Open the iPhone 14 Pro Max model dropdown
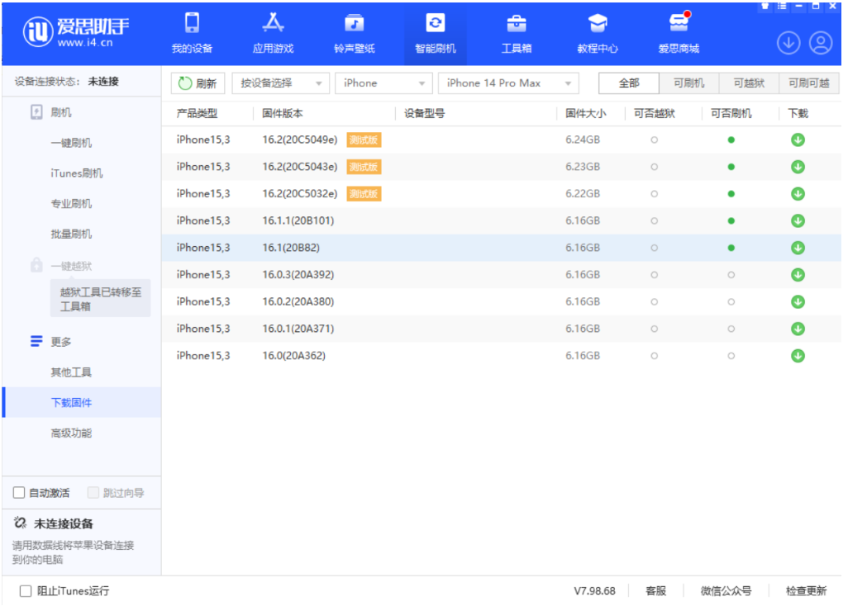Image resolution: width=848 pixels, height=611 pixels. coord(508,83)
